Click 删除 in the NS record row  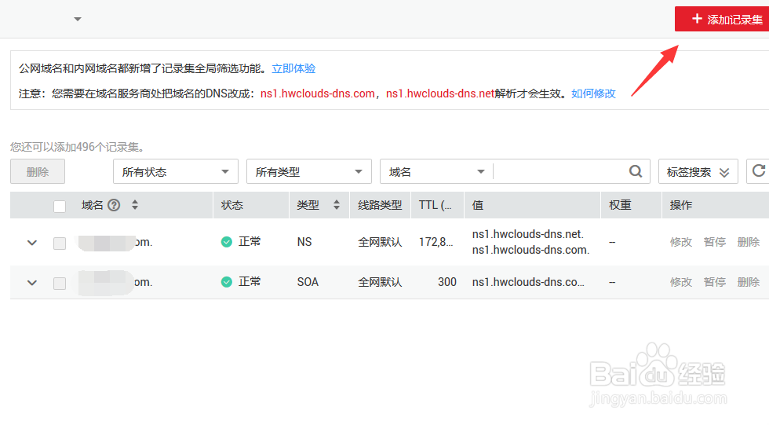(749, 242)
